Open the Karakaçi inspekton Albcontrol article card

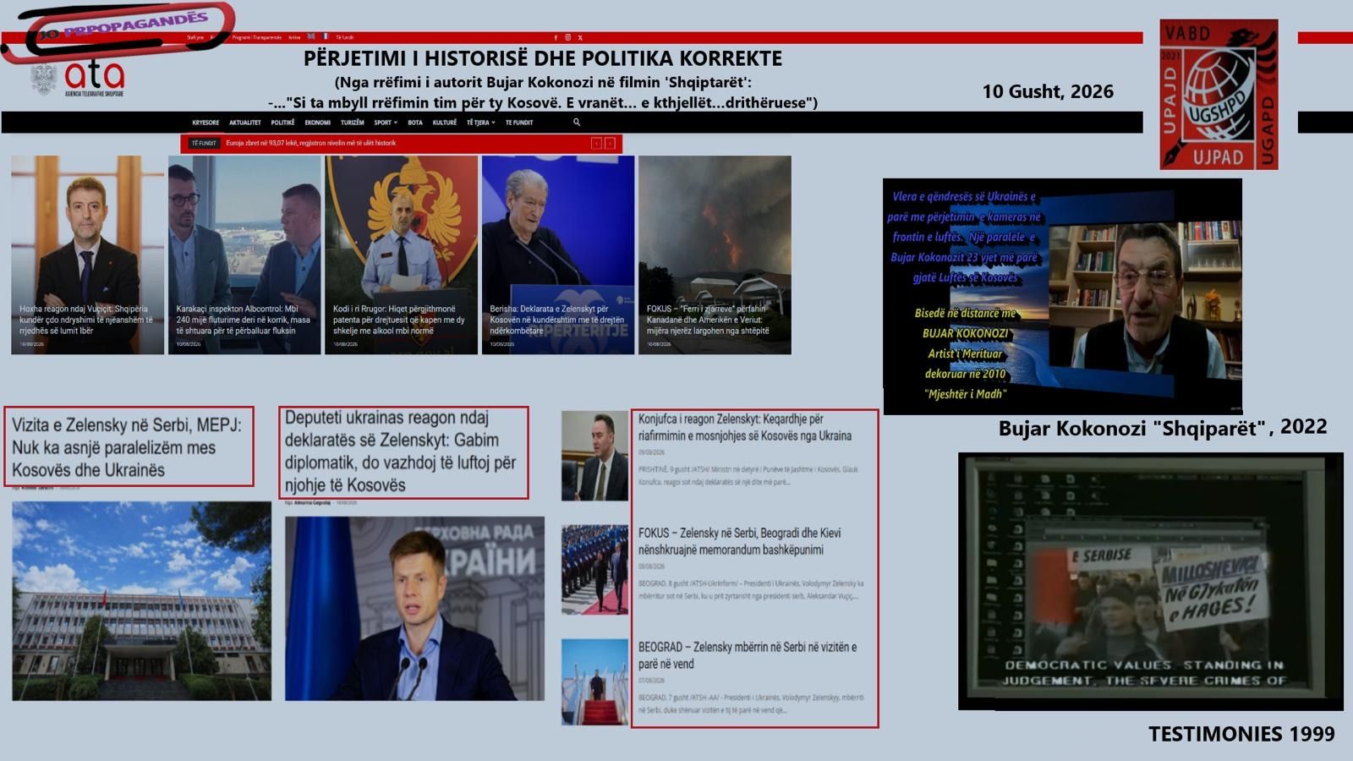pyautogui.click(x=244, y=255)
